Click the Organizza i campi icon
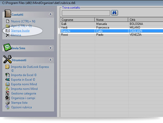The height and width of the screenshot is (123, 163). point(7,98)
